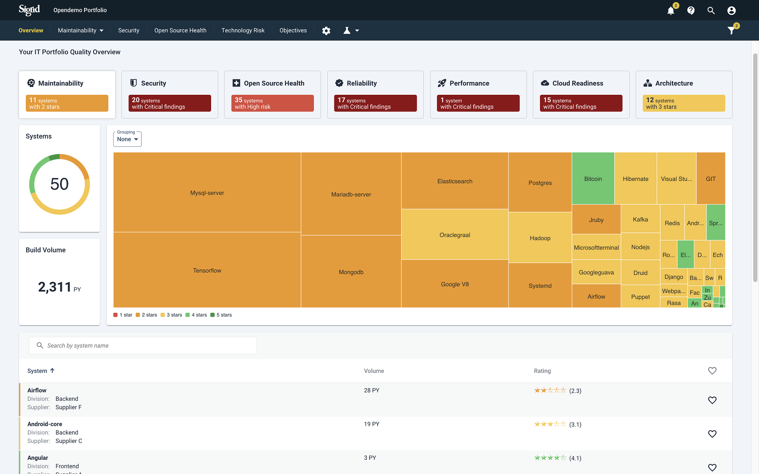Select the Google V8 treemap tile
Image resolution: width=759 pixels, height=474 pixels.
pos(455,284)
